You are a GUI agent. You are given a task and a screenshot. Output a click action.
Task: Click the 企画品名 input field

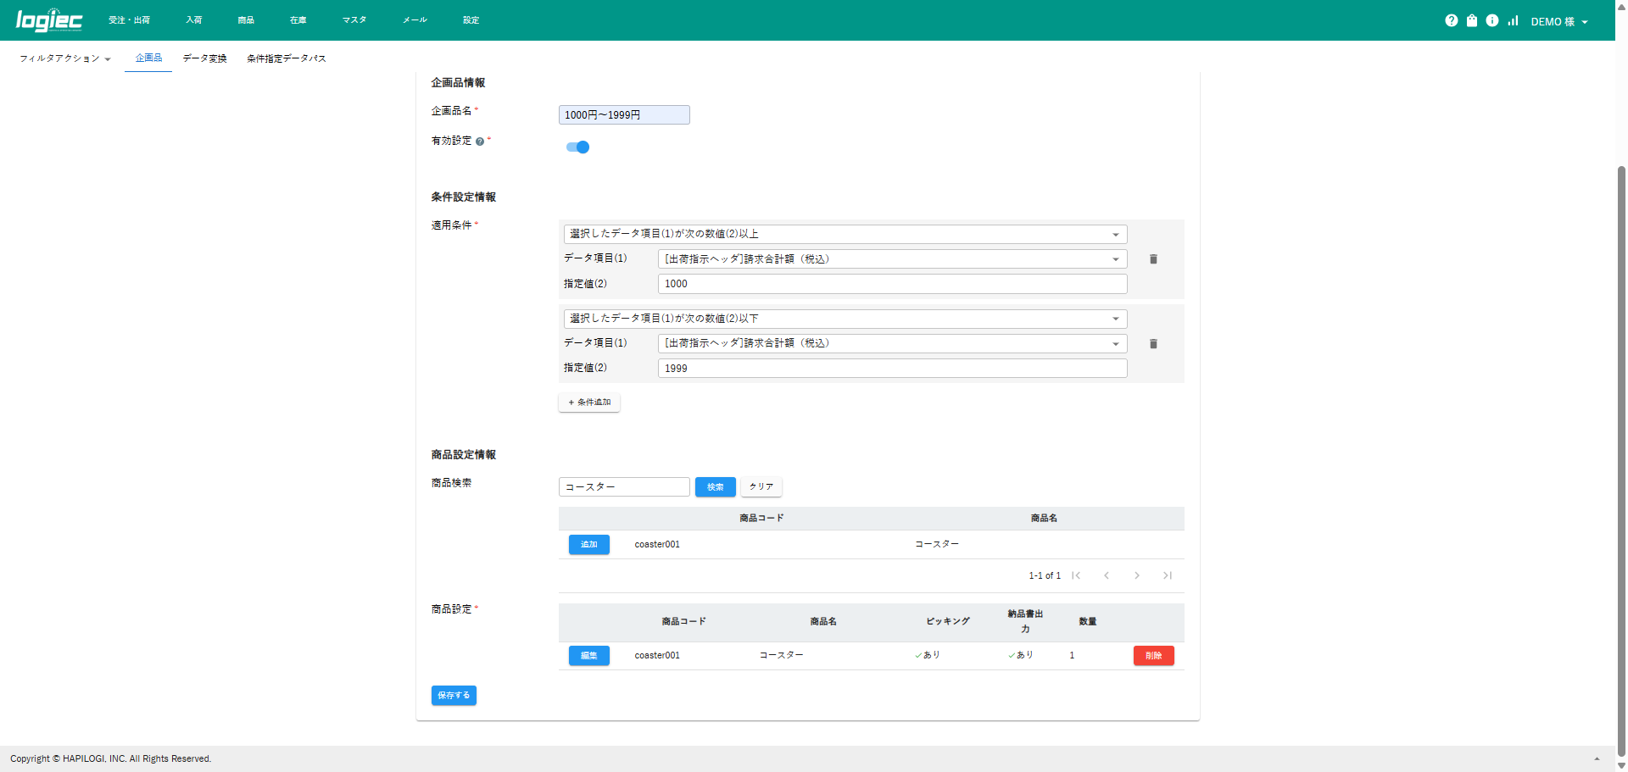[x=624, y=115]
